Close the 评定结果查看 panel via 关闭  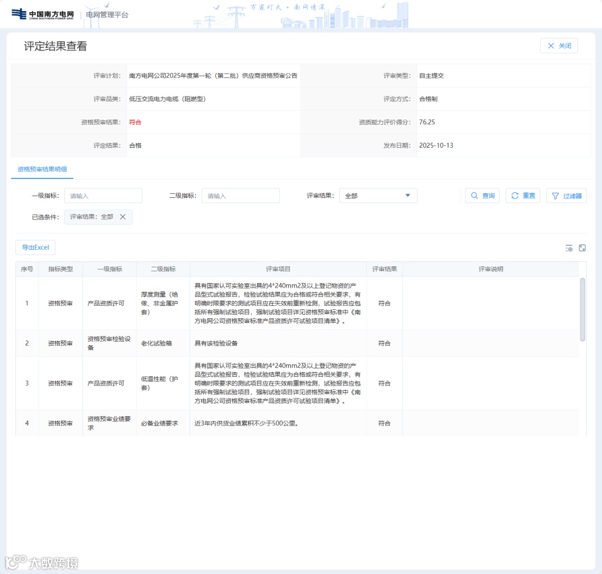(559, 46)
